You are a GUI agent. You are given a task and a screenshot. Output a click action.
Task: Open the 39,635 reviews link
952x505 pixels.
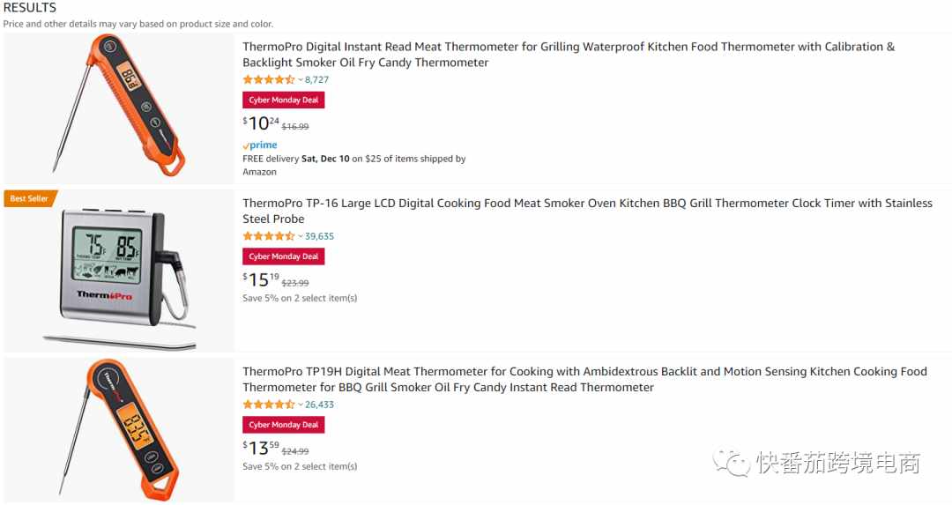(x=319, y=236)
